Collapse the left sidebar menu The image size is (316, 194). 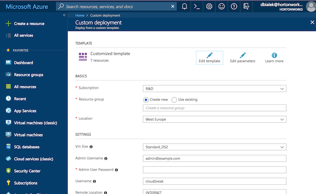coord(64,16)
